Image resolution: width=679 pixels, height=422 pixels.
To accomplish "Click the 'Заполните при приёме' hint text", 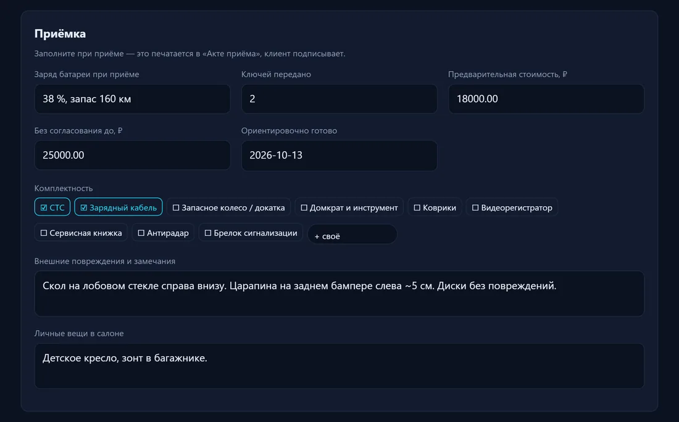I will [190, 54].
